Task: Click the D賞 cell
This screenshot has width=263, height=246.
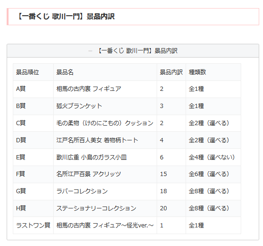Action: pos(33,140)
